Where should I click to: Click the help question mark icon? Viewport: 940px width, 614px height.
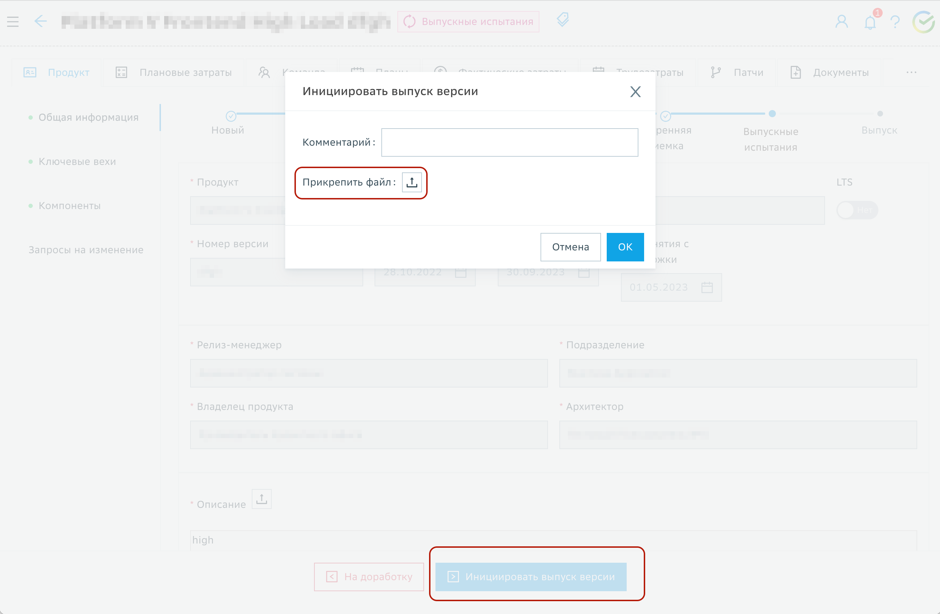895,22
